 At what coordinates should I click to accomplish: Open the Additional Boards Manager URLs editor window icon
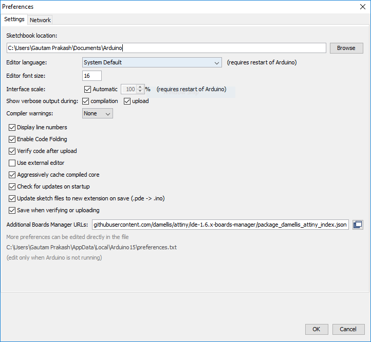point(358,225)
